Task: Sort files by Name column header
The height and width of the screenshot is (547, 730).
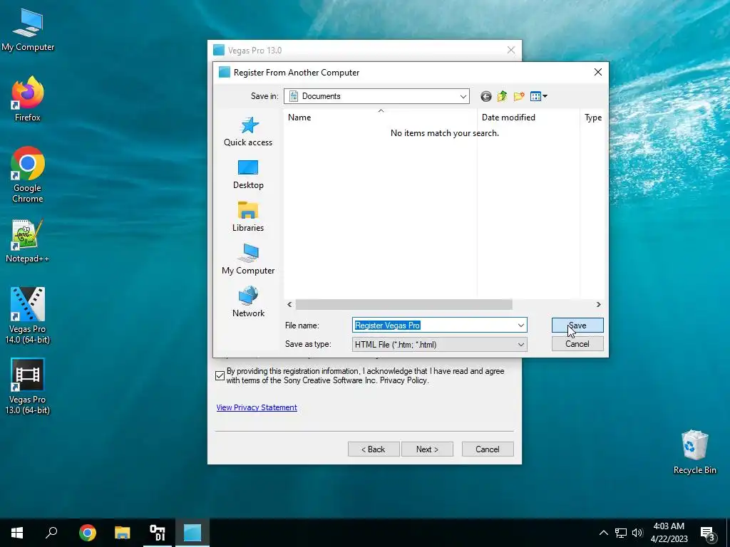Action: (x=381, y=118)
